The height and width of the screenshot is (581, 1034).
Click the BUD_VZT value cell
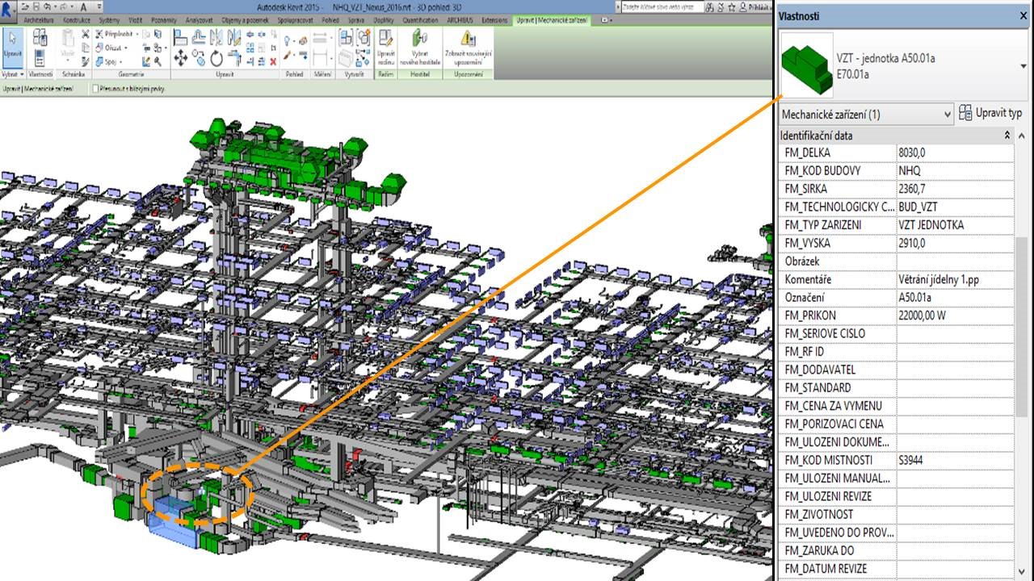(x=955, y=207)
